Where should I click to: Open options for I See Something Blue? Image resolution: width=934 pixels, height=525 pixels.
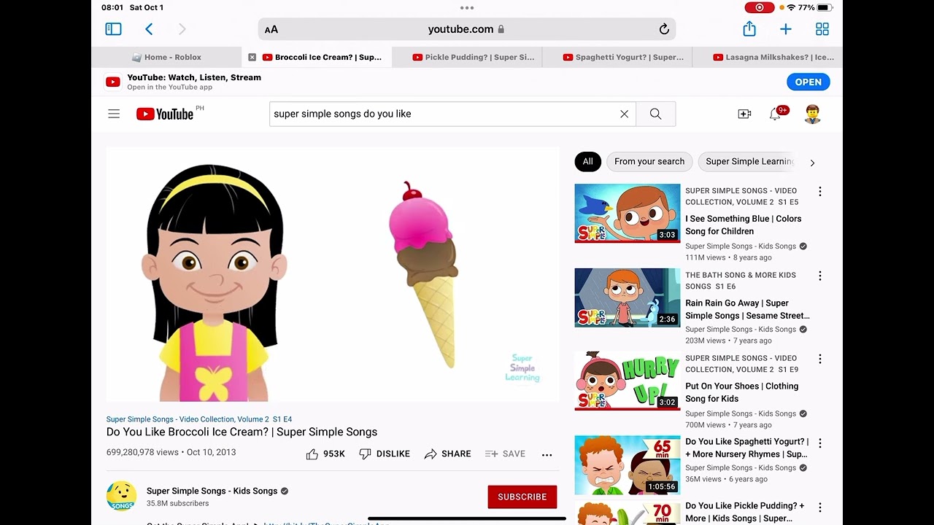tap(820, 192)
